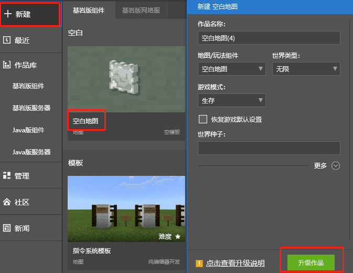Open the 地图/玩法组件 dropdown showing 空白地图

[232, 69]
